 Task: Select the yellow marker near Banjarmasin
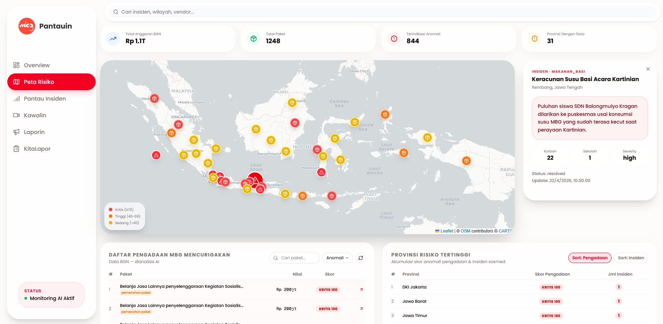[x=286, y=151]
